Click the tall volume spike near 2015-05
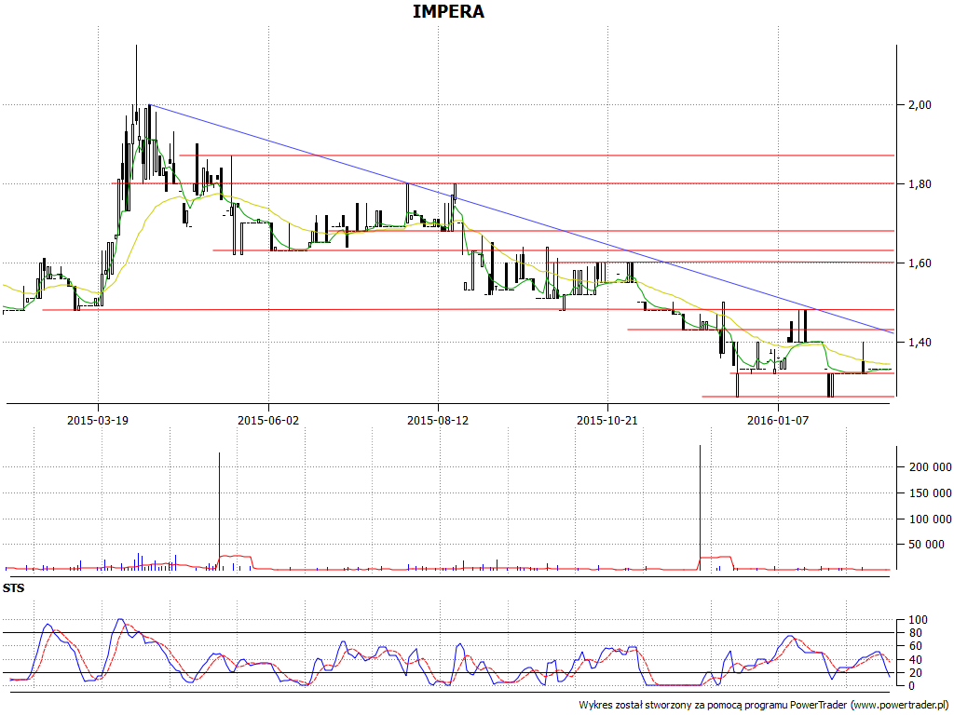954x715 pixels. click(219, 511)
